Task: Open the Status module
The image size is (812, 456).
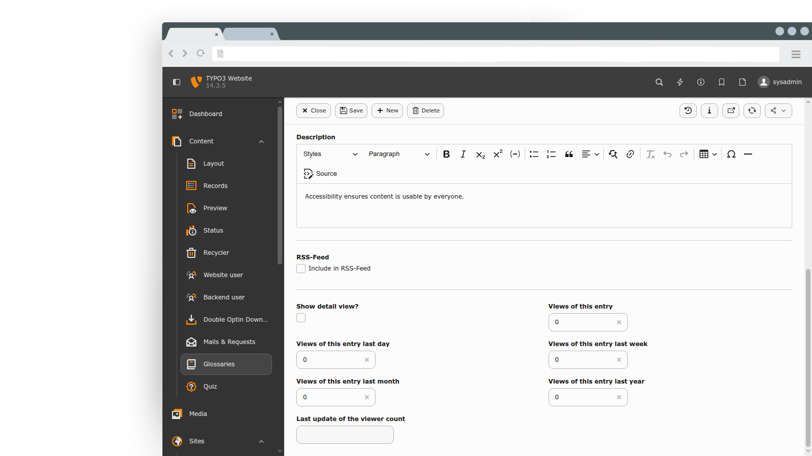Action: (226, 231)
